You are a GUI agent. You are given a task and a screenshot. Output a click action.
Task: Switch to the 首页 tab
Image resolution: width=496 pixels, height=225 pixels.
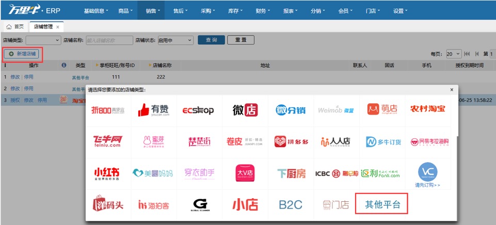[x=15, y=27]
